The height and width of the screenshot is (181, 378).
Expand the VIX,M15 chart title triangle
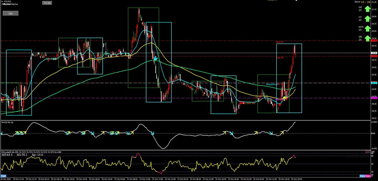click(2, 2)
